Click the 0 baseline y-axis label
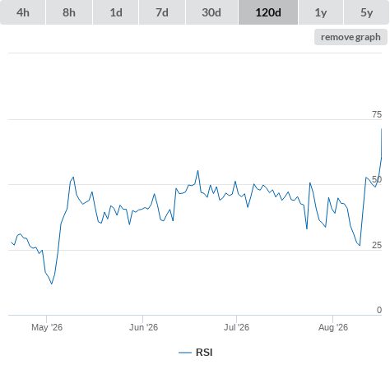Screen dimensions: 390x374 tap(379, 310)
